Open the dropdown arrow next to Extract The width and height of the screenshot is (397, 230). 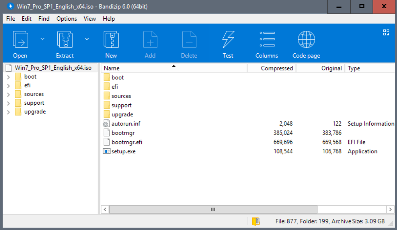pos(87,39)
